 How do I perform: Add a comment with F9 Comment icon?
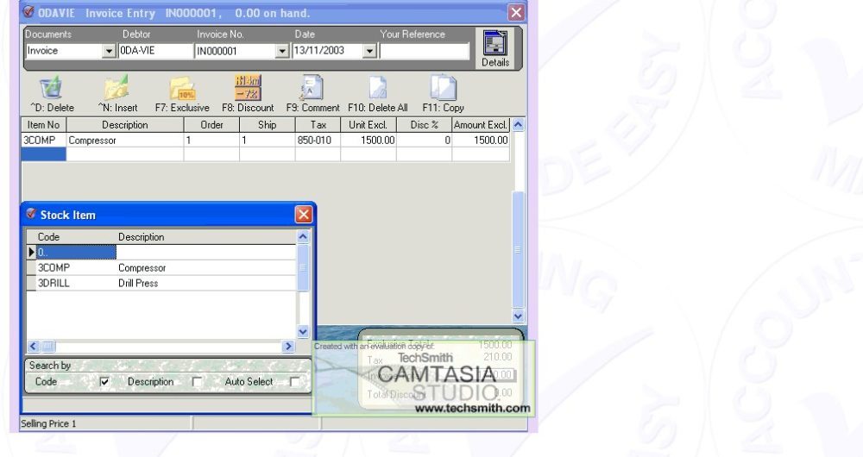(x=312, y=89)
